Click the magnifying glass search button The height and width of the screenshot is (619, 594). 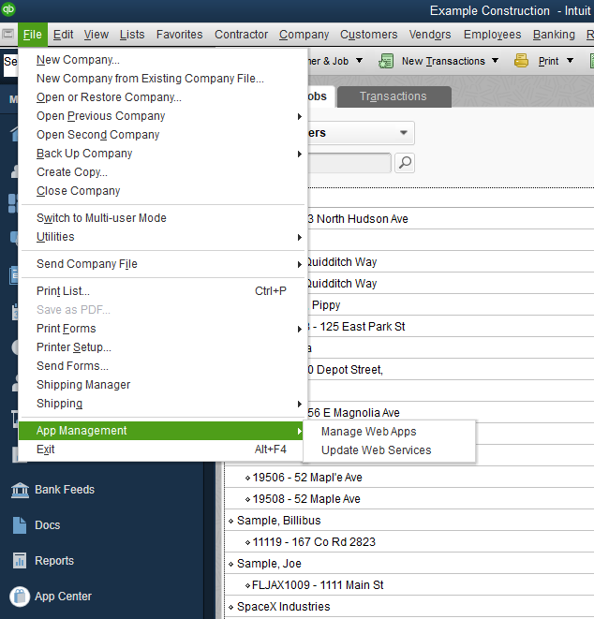pos(405,163)
